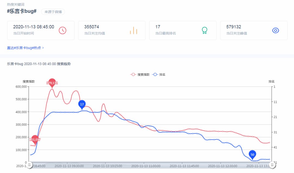294x173 pixels.
Task: Click the #乐言卡bug# keyword title
Action: pos(22,11)
